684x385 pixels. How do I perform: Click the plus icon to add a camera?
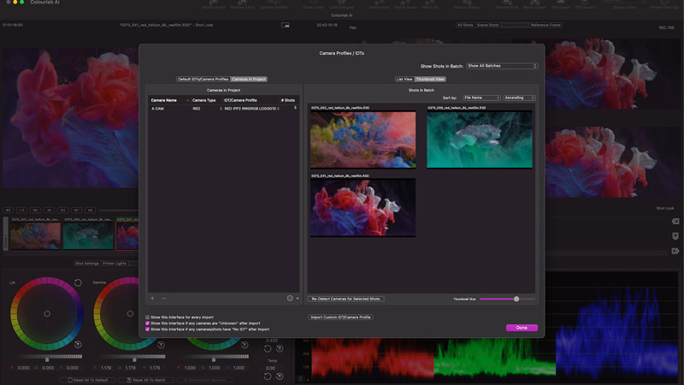click(x=152, y=299)
